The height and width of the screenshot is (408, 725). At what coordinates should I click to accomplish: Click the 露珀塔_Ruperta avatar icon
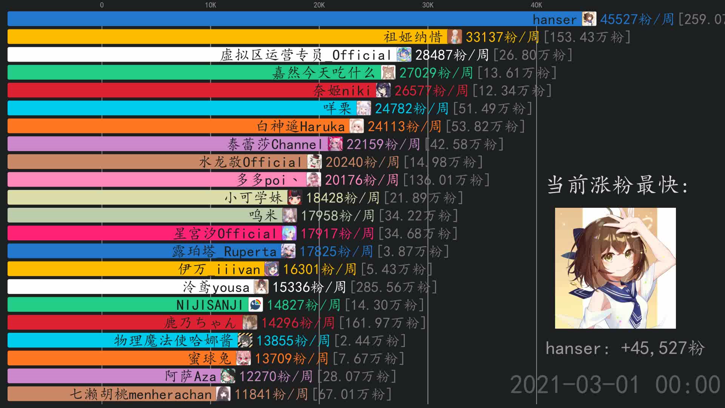[288, 251]
